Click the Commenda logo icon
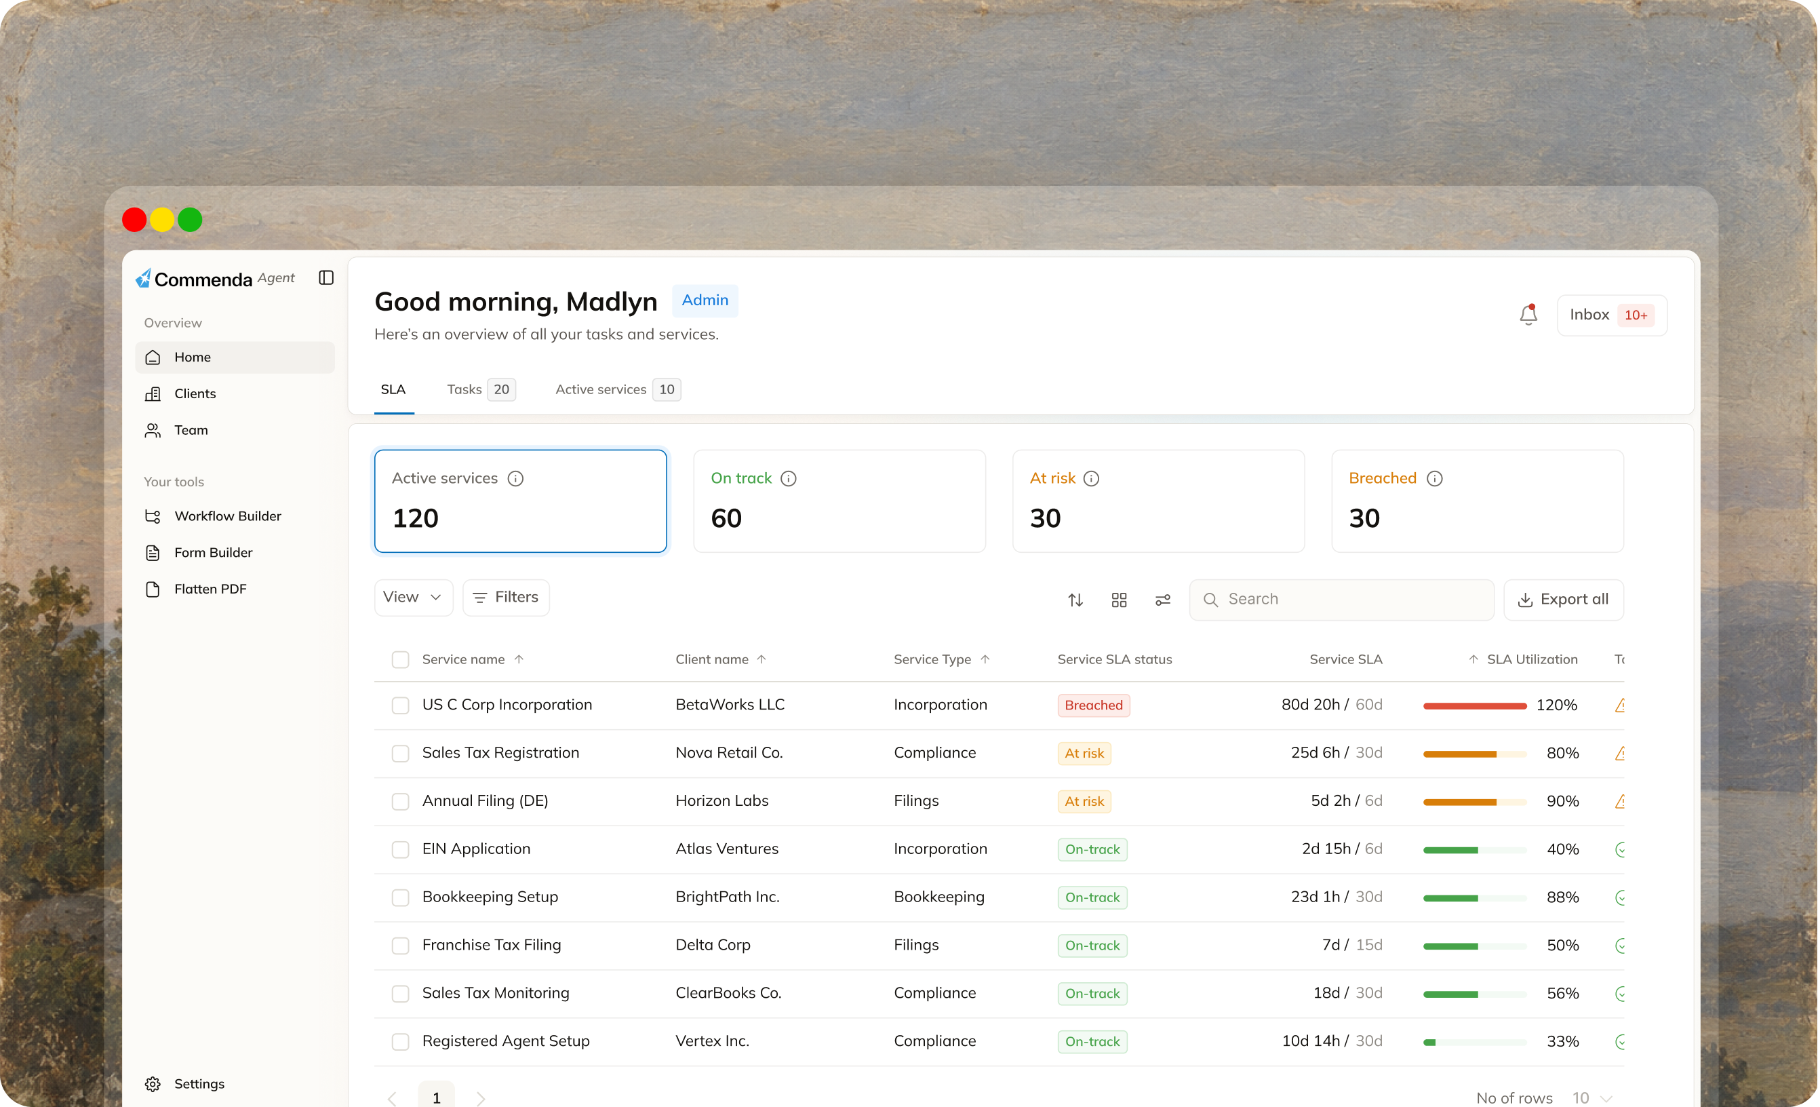1820x1107 pixels. click(x=143, y=279)
